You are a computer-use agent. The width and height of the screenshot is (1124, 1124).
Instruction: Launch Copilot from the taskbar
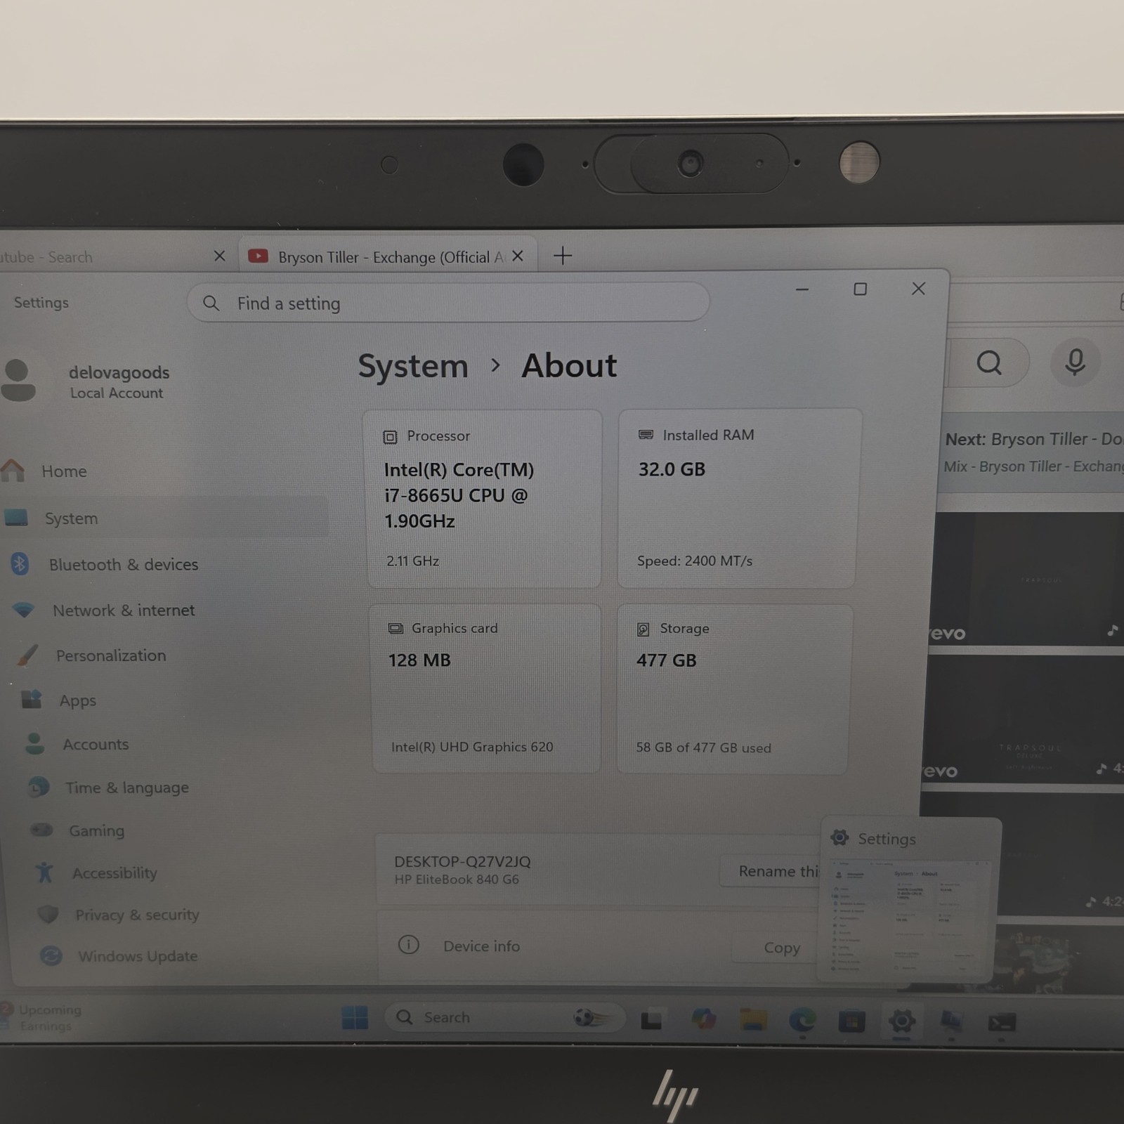click(703, 1019)
